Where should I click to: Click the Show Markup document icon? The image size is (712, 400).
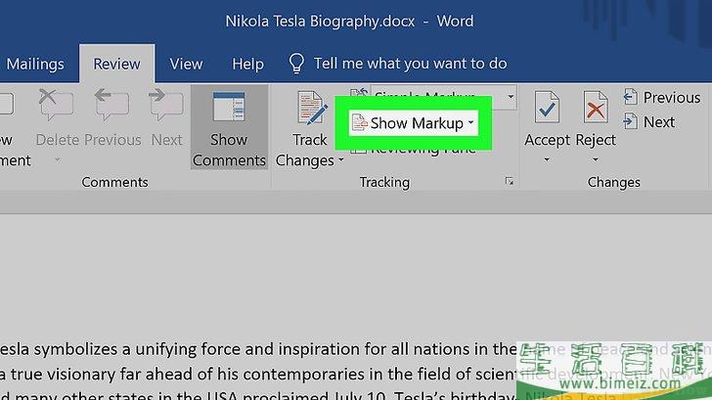[359, 123]
